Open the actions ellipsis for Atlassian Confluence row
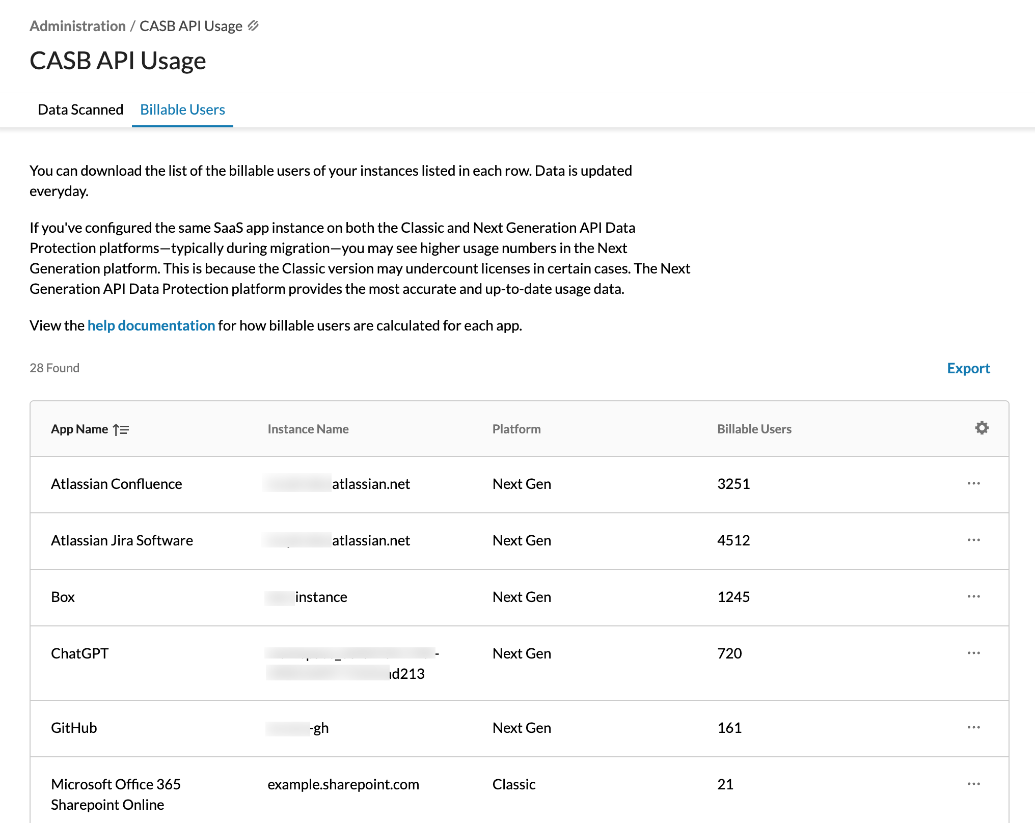Viewport: 1035px width, 823px height. point(973,483)
